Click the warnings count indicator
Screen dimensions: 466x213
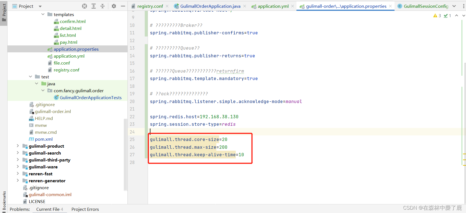(437, 16)
